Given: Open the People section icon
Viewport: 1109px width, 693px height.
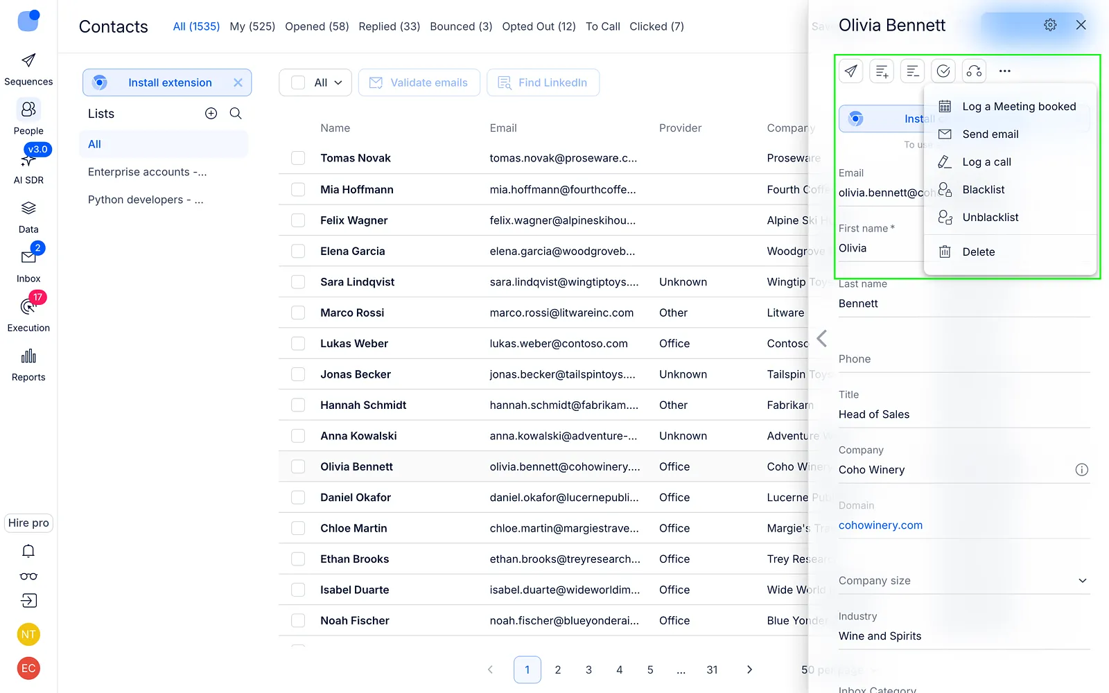Looking at the screenshot, I should click(28, 109).
